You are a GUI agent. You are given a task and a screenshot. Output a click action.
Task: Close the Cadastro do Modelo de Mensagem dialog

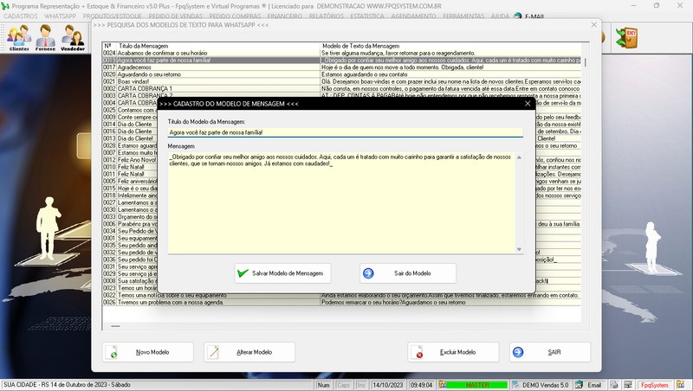click(x=528, y=103)
